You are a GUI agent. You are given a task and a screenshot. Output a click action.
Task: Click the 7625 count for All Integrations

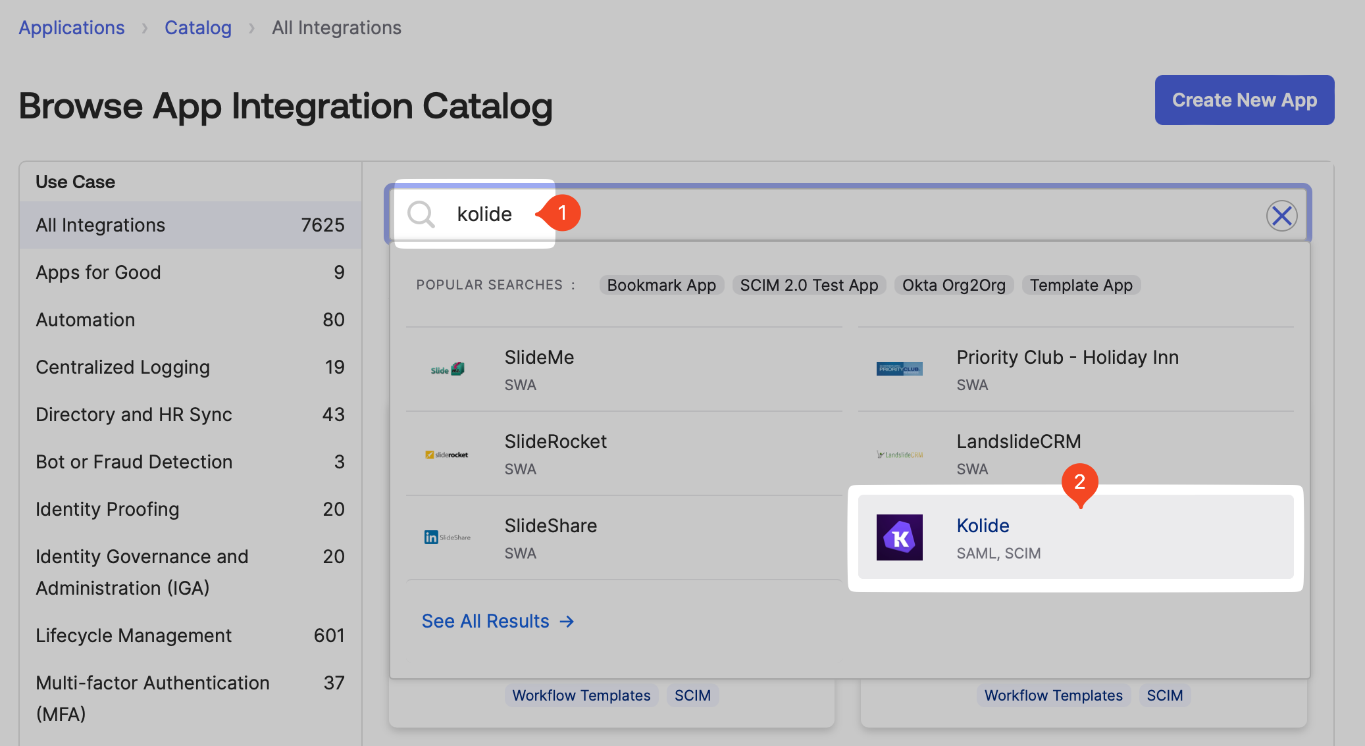(322, 225)
